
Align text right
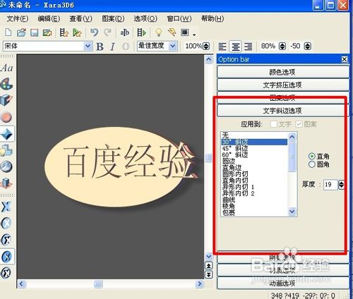tap(248, 47)
